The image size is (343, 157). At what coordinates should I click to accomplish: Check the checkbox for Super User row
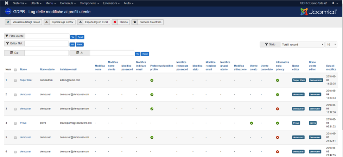click(15, 80)
